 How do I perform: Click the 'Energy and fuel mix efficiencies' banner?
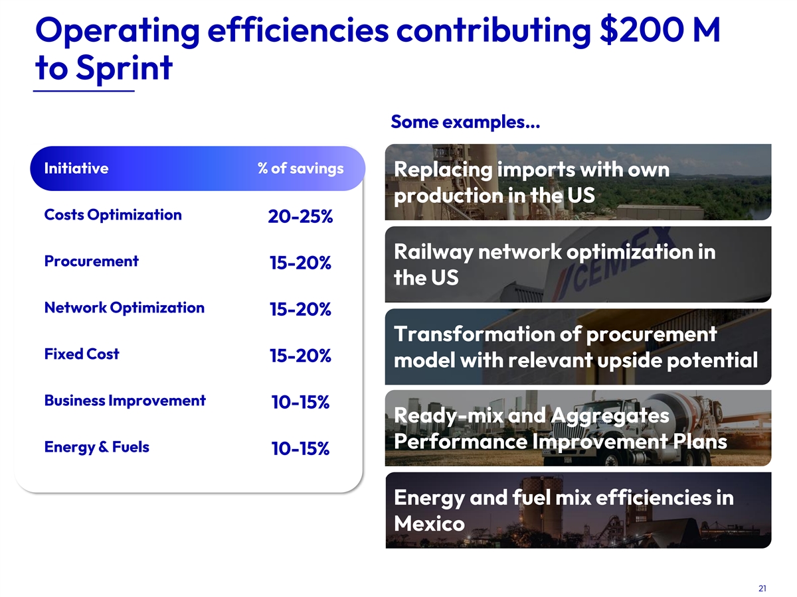[578, 510]
